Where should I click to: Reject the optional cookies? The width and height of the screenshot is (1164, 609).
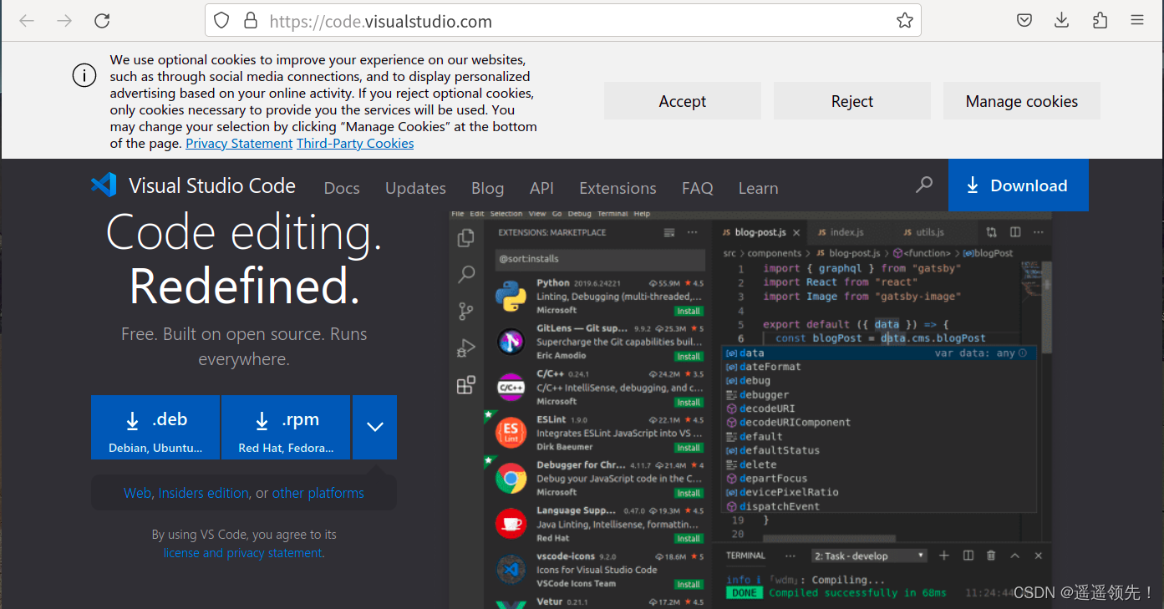pos(852,101)
